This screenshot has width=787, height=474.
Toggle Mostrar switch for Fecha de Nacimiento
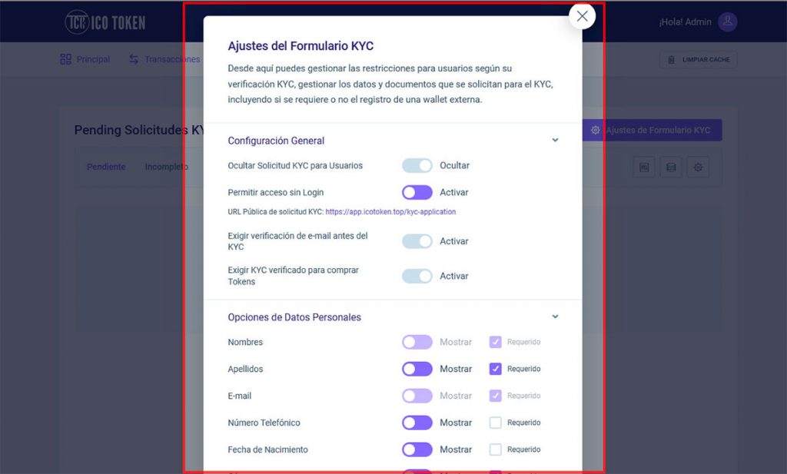417,449
